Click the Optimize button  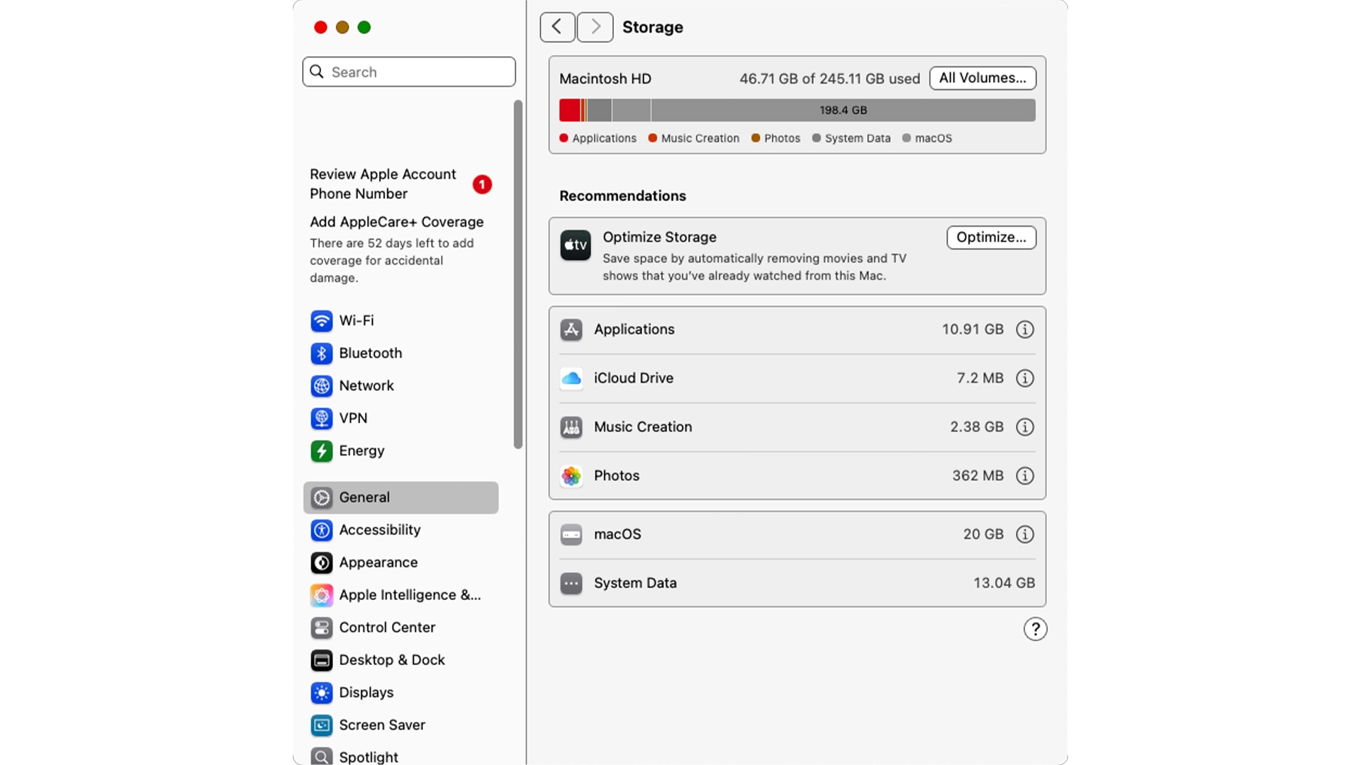click(991, 237)
